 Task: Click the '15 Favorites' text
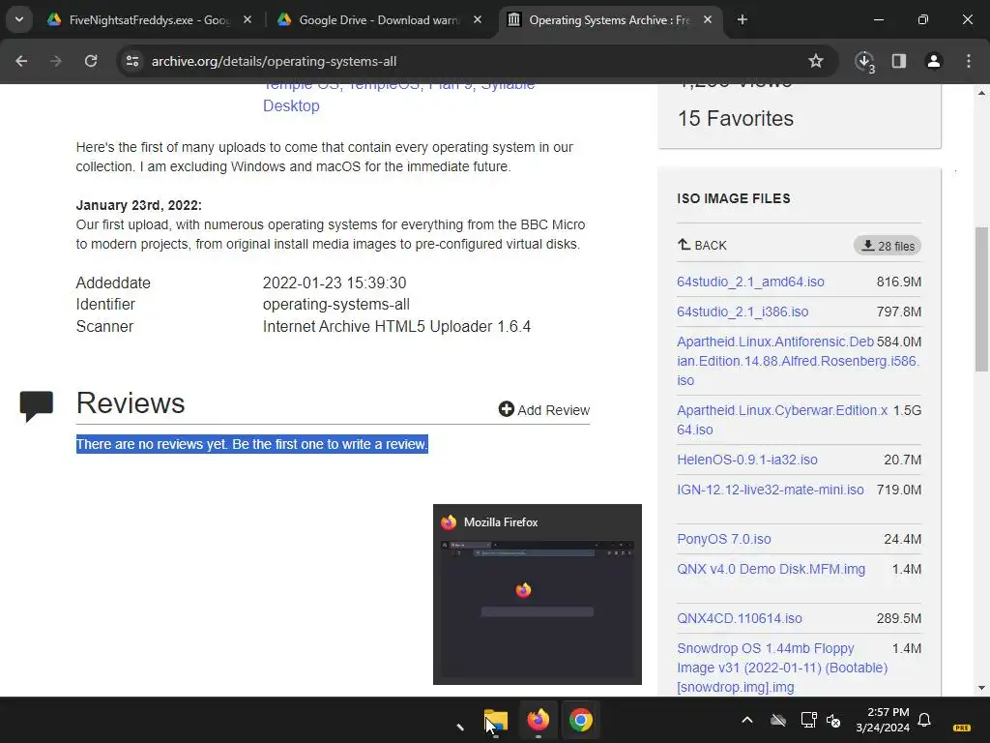(x=736, y=118)
